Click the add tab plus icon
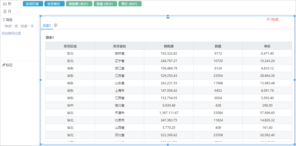Image resolution: width=296 pixels, height=146 pixels. pos(55,25)
